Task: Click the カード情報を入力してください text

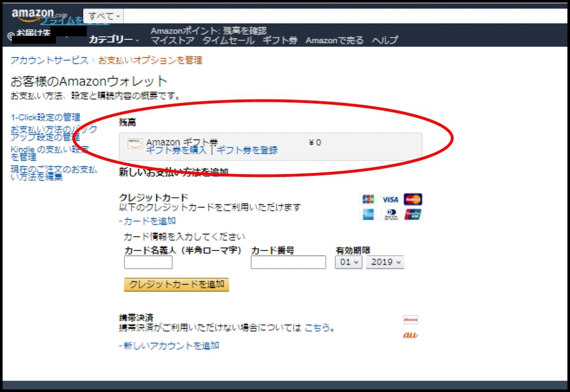Action: click(x=184, y=237)
